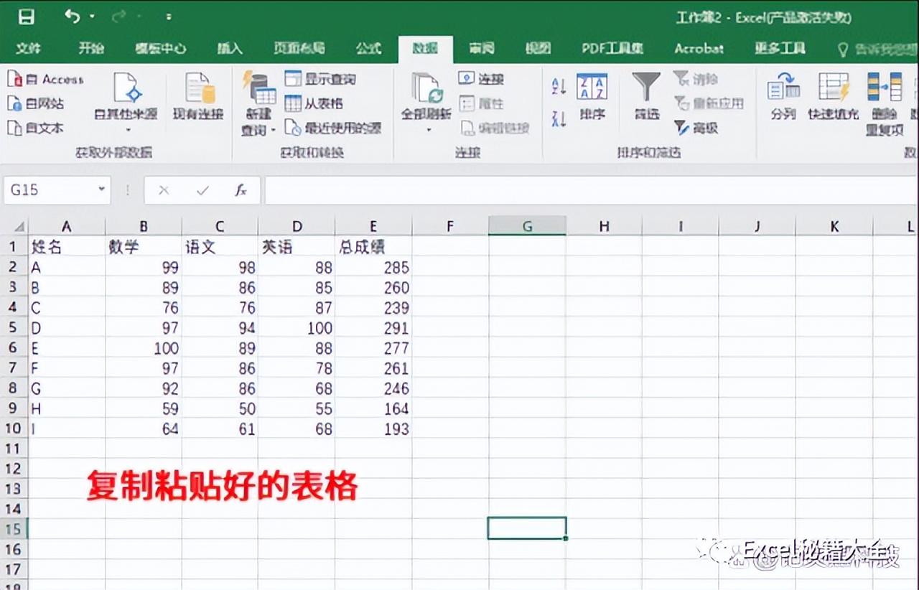
Task: Click 从表格 option
Action: pos(314,103)
